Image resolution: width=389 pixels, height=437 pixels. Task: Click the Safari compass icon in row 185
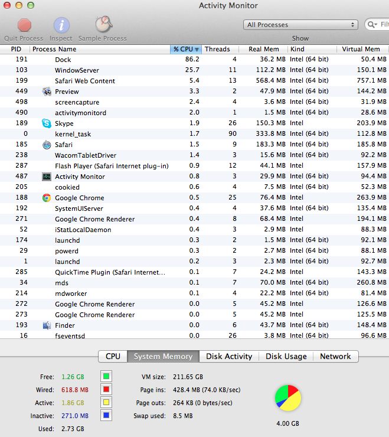47,145
